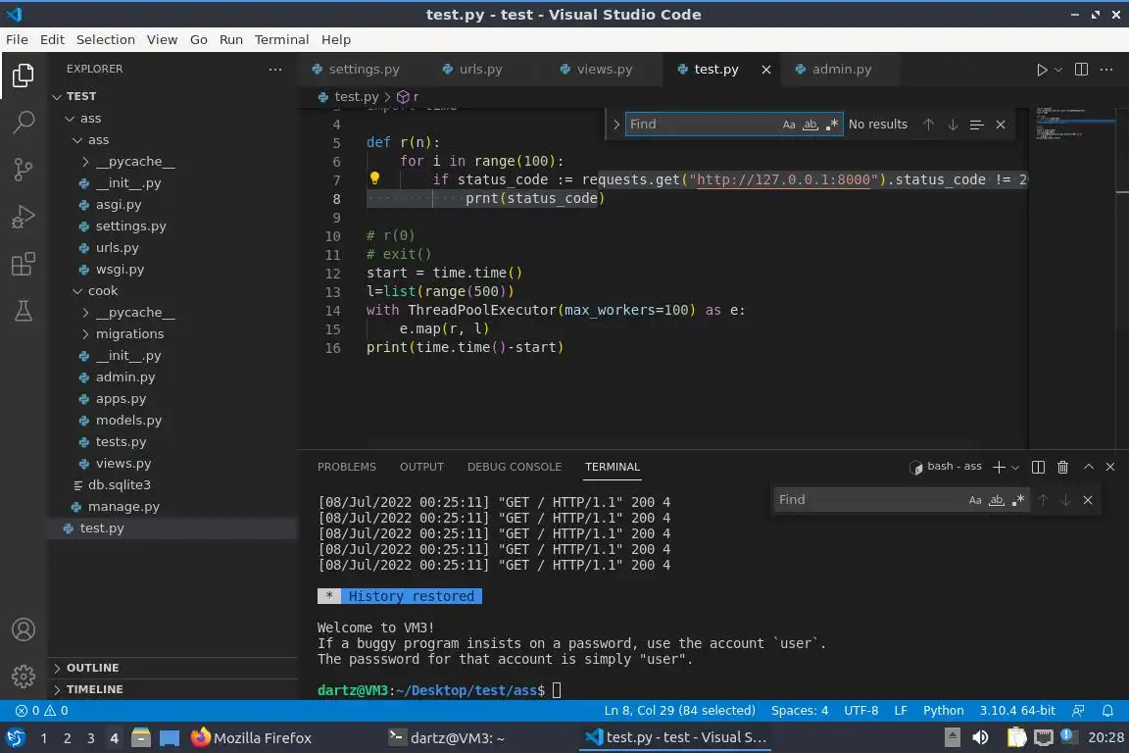
Task: Open the Manage gear icon
Action: tap(24, 676)
